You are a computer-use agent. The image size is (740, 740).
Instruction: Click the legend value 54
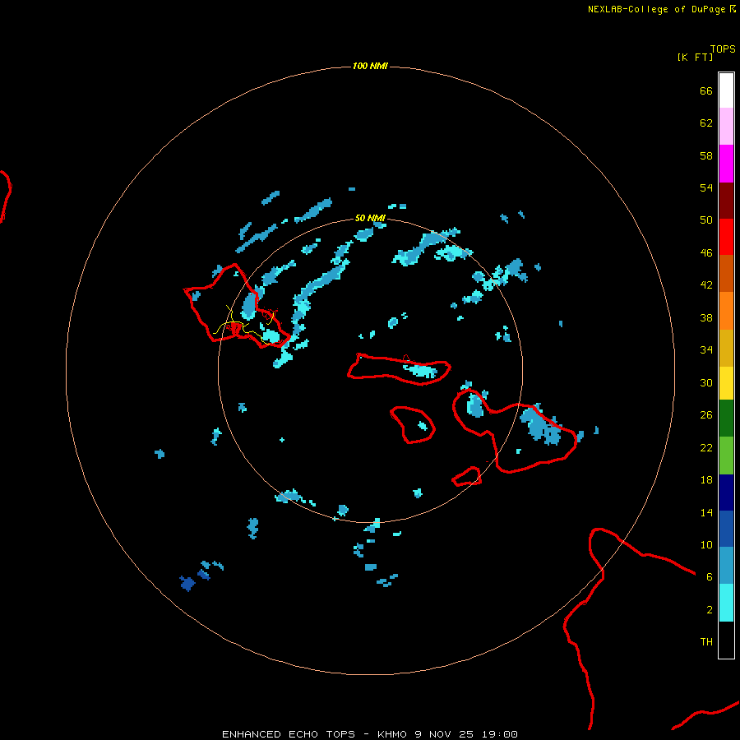[x=706, y=187]
